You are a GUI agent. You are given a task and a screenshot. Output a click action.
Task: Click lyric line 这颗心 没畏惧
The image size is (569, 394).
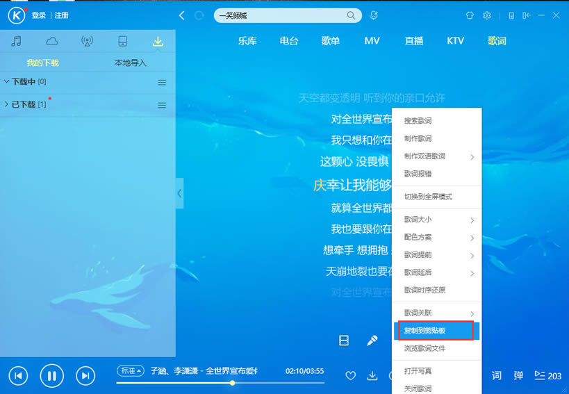tap(354, 161)
